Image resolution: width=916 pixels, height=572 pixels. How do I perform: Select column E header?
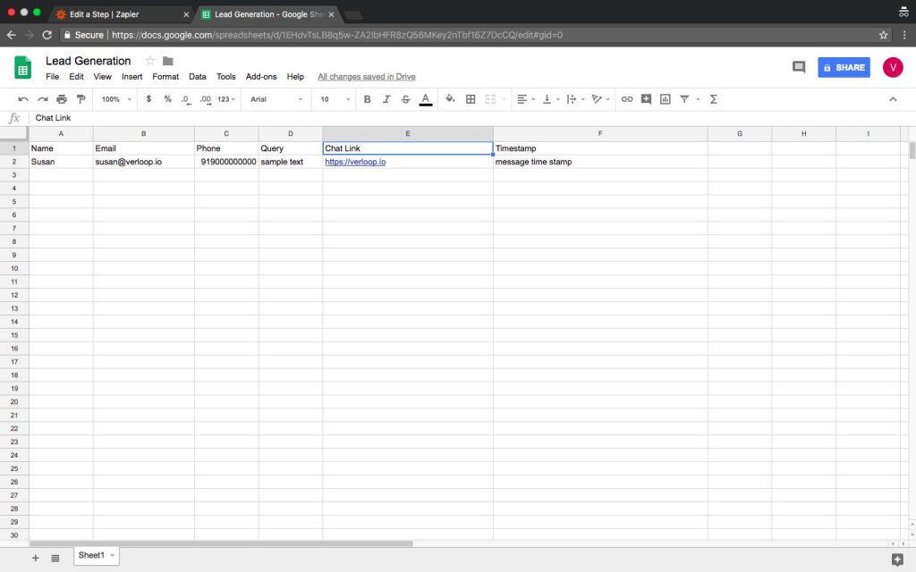coord(408,134)
